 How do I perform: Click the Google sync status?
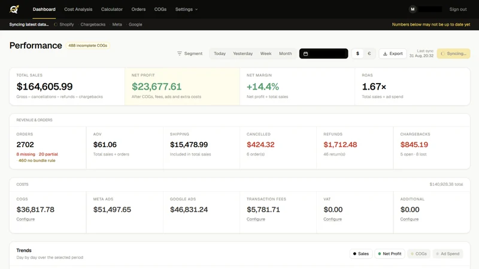(135, 25)
